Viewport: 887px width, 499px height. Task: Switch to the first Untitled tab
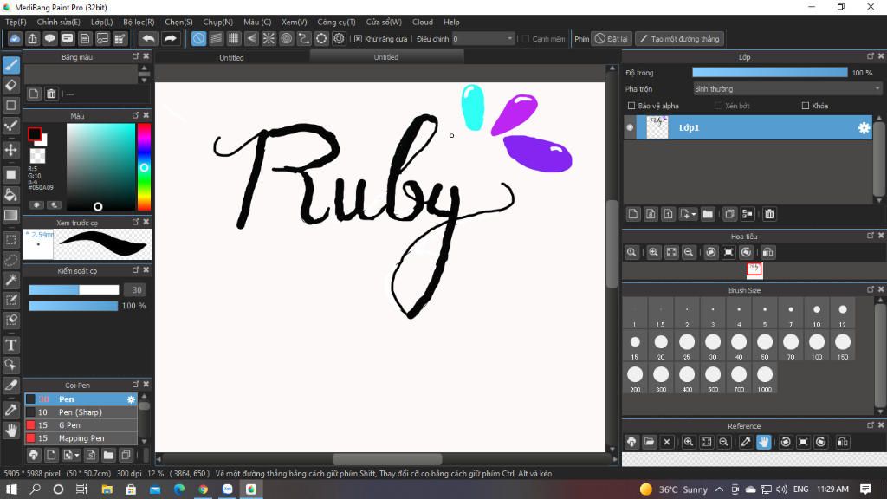(x=231, y=57)
